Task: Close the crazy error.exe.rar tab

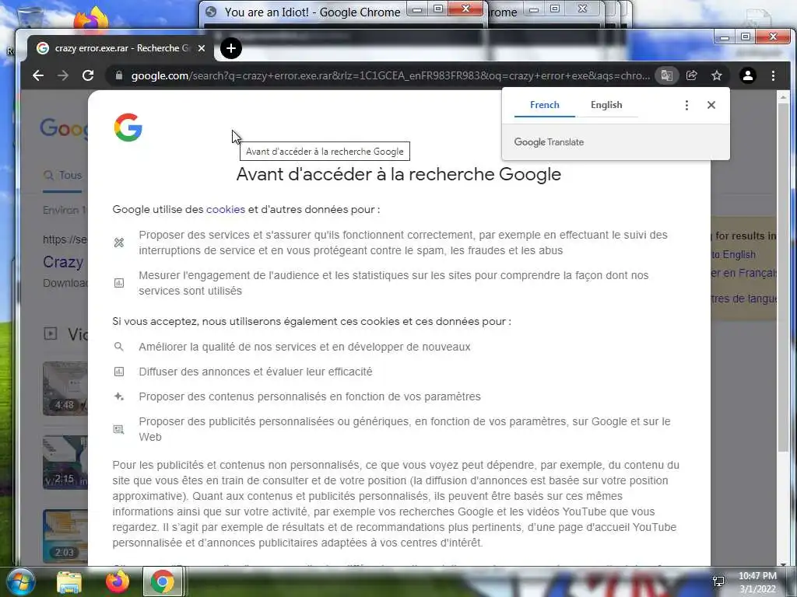Action: [x=202, y=48]
